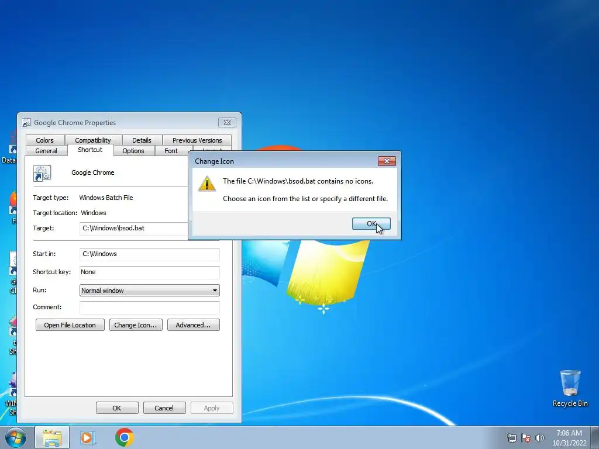Click the Start in field

(149, 254)
